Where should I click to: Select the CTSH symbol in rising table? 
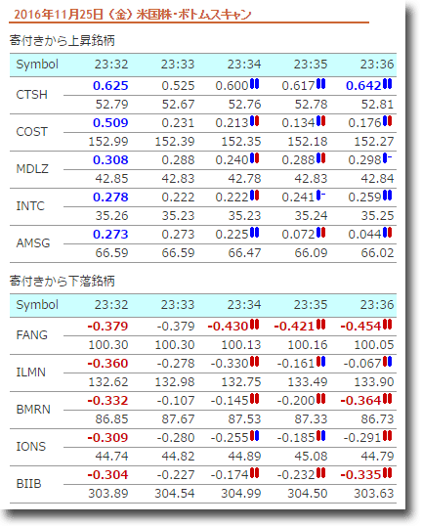pyautogui.click(x=32, y=95)
